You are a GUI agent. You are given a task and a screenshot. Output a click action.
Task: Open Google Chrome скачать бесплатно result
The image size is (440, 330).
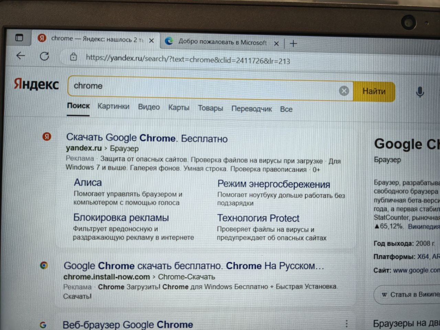194,266
